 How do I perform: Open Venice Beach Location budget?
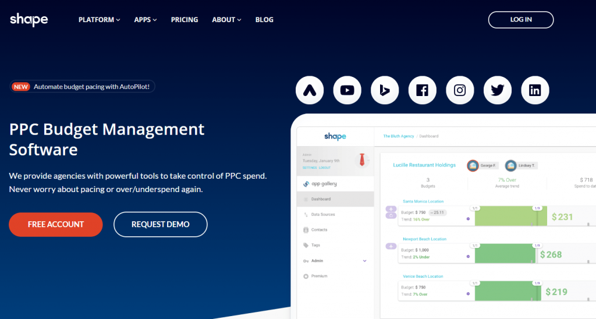(x=423, y=277)
